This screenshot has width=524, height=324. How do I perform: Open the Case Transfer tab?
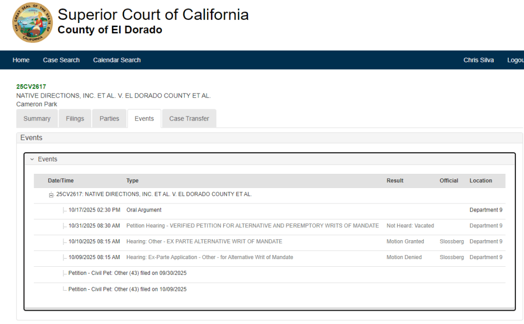click(x=189, y=119)
